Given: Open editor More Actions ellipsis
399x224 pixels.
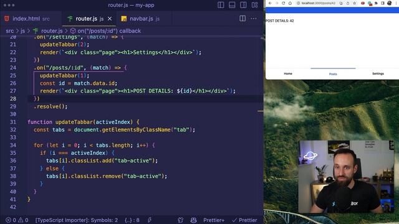Looking at the screenshot, I should (254, 18).
